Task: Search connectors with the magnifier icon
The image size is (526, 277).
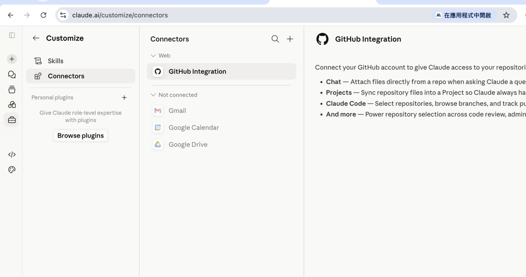Action: (x=275, y=39)
